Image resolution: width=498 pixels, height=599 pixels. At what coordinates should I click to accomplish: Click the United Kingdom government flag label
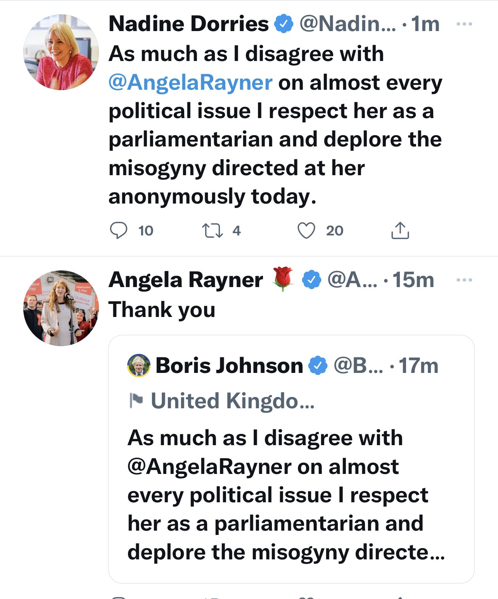(232, 400)
